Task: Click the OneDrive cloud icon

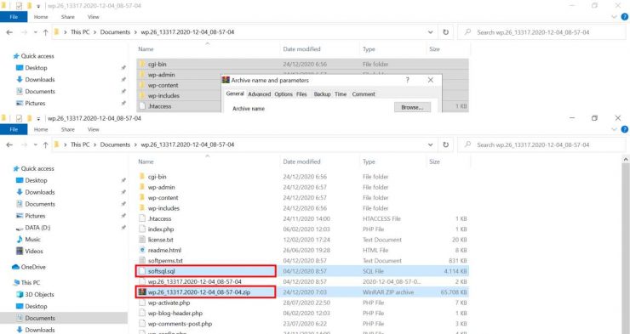Action: coord(15,267)
